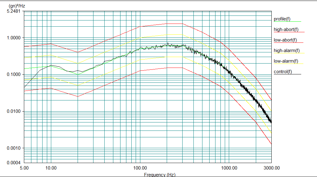Select the high-alarm(f) legend label
The height and width of the screenshot is (177, 317).
point(287,51)
